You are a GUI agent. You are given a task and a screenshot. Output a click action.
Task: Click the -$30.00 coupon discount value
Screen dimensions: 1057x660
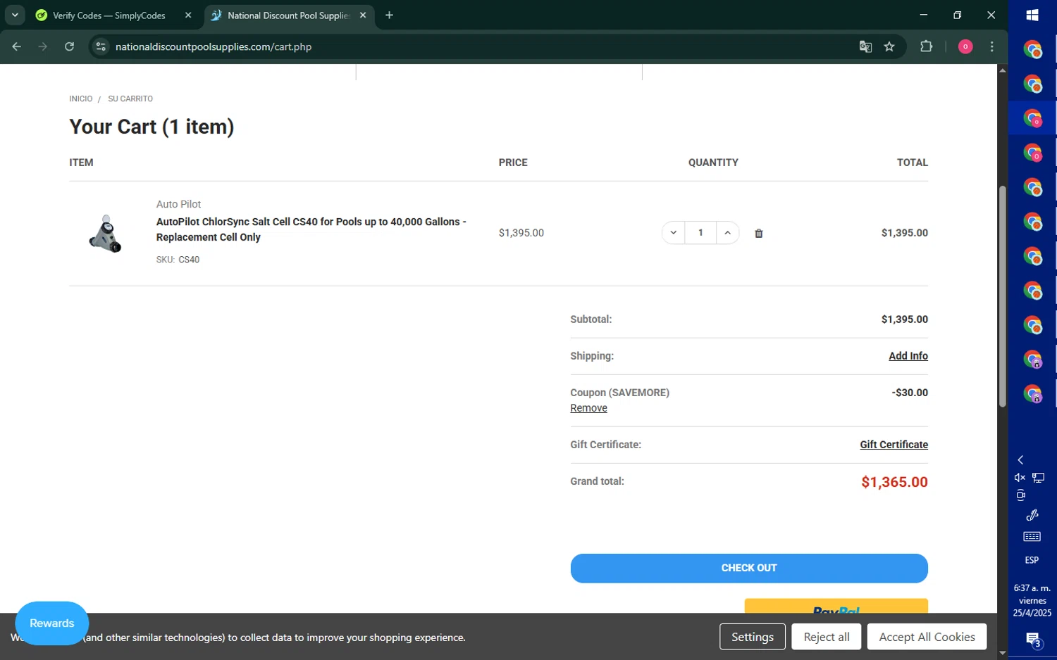tap(910, 393)
